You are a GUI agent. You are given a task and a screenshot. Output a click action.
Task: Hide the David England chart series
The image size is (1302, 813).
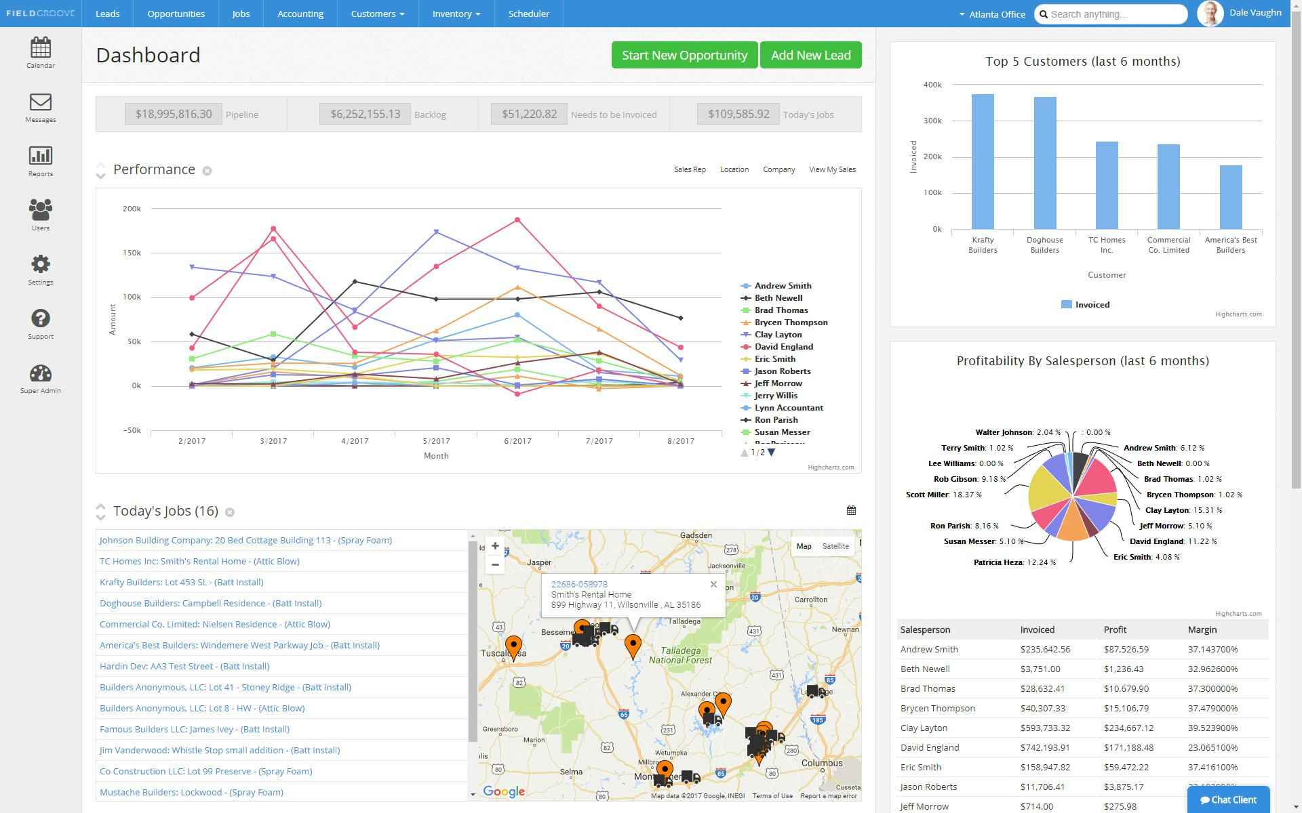[x=783, y=347]
